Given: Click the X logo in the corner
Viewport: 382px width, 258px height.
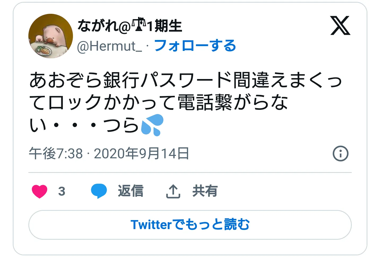Looking at the screenshot, I should coord(340,25).
